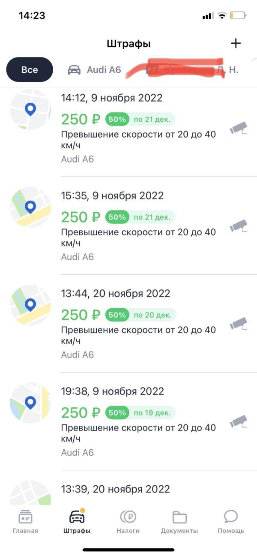The width and height of the screenshot is (257, 556).
Task: Filter fines by Audi A6 chip
Action: 95,69
